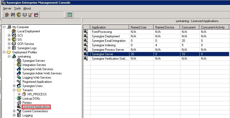230x118 pixels.
Task: Open the About menu
Action: [27, 8]
